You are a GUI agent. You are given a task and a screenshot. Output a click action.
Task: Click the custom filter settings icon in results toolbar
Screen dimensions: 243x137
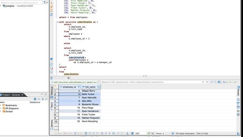(x=219, y=82)
